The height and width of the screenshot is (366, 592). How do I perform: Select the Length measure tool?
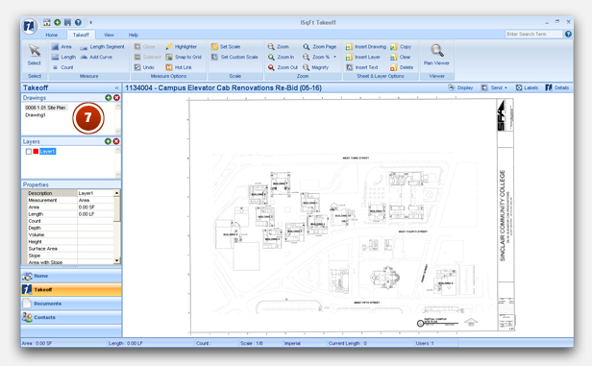(x=63, y=57)
